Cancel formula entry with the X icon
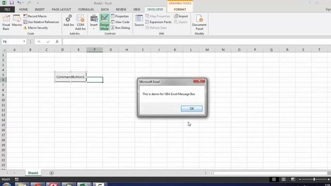 coord(39,42)
